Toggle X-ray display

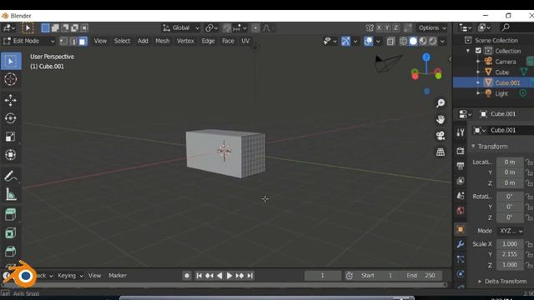point(390,41)
